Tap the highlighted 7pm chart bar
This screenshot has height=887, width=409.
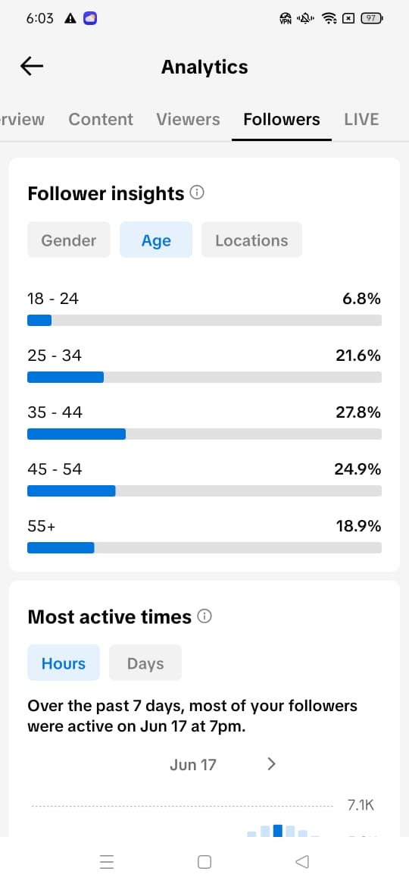click(277, 830)
